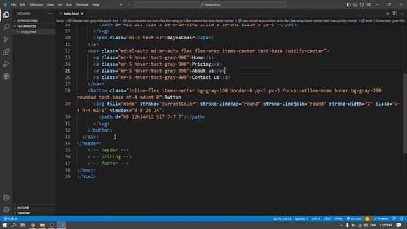Click line number 28 in the gutter
407x229 pixels.
pyautogui.click(x=67, y=90)
